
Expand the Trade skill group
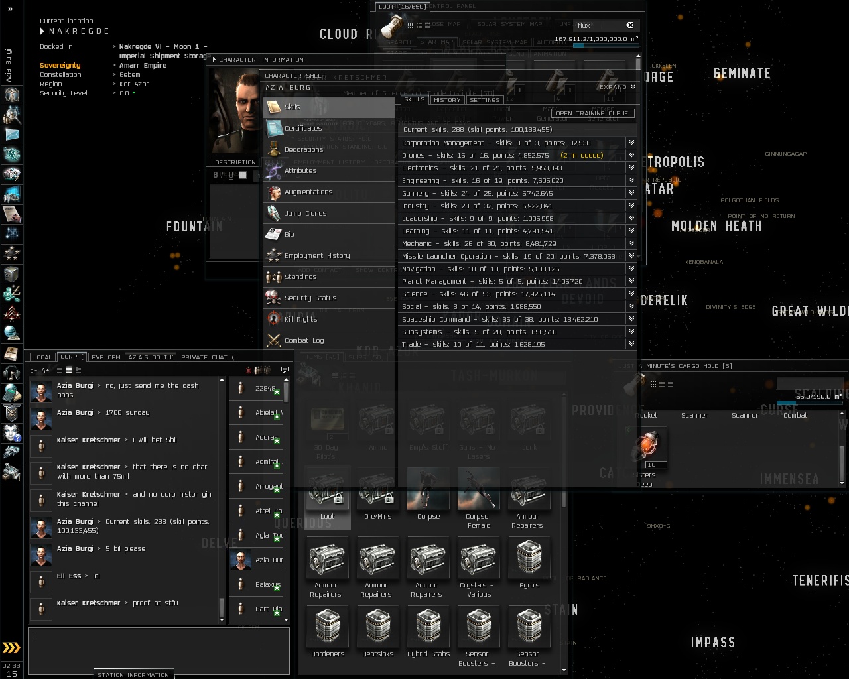(631, 344)
